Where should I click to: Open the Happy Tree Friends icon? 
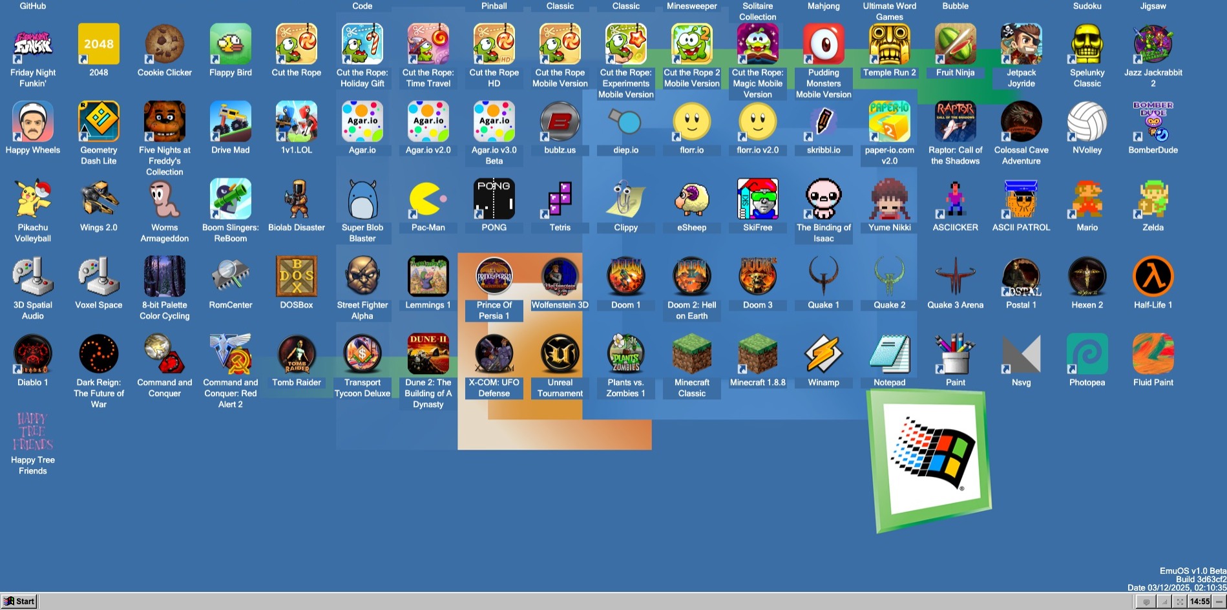(33, 432)
